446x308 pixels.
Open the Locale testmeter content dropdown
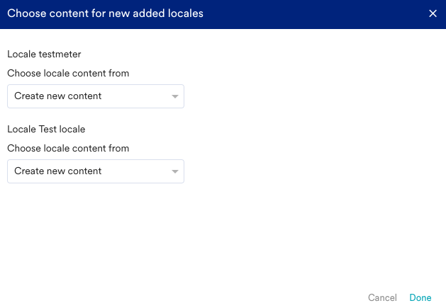95,96
